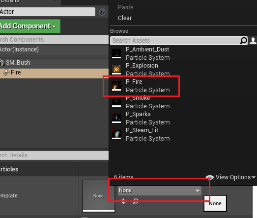Click the Search Assets field

[x=175, y=41]
